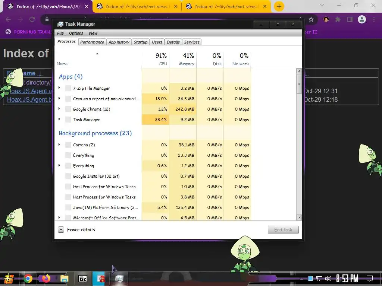The height and width of the screenshot is (286, 382).
Task: Open the Options menu
Action: tap(76, 33)
